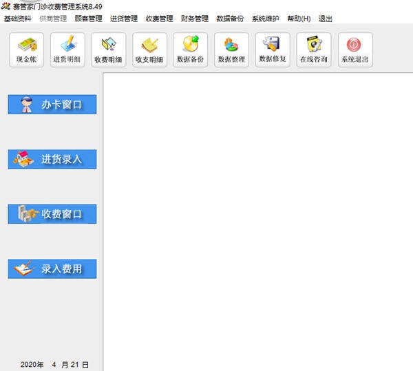
Task: Open the 系统维护 menu
Action: point(265,19)
